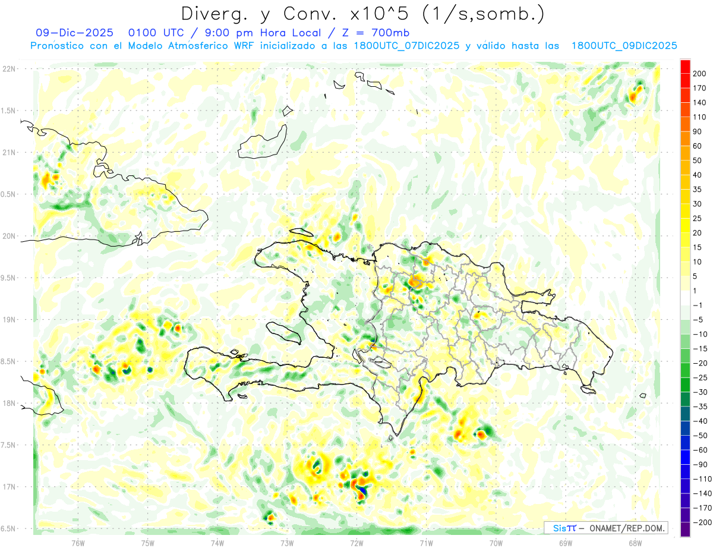Select the date text '09-Dic-2025'
Viewport: 713px width, 551px height.
(74, 33)
